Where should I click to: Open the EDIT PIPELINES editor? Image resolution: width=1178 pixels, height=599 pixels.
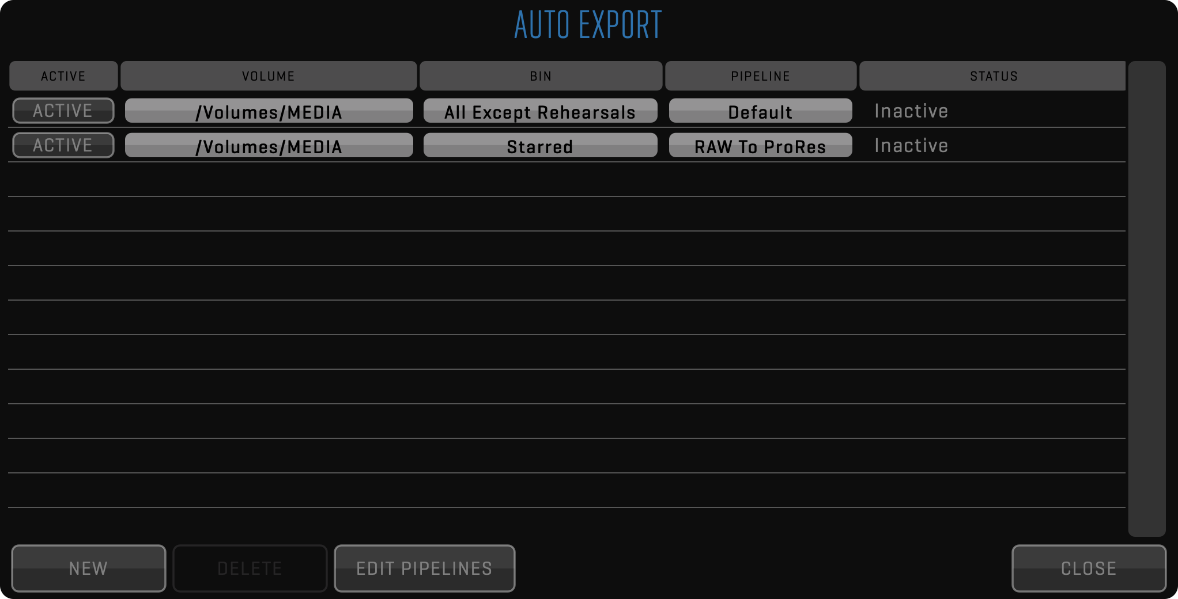click(424, 568)
